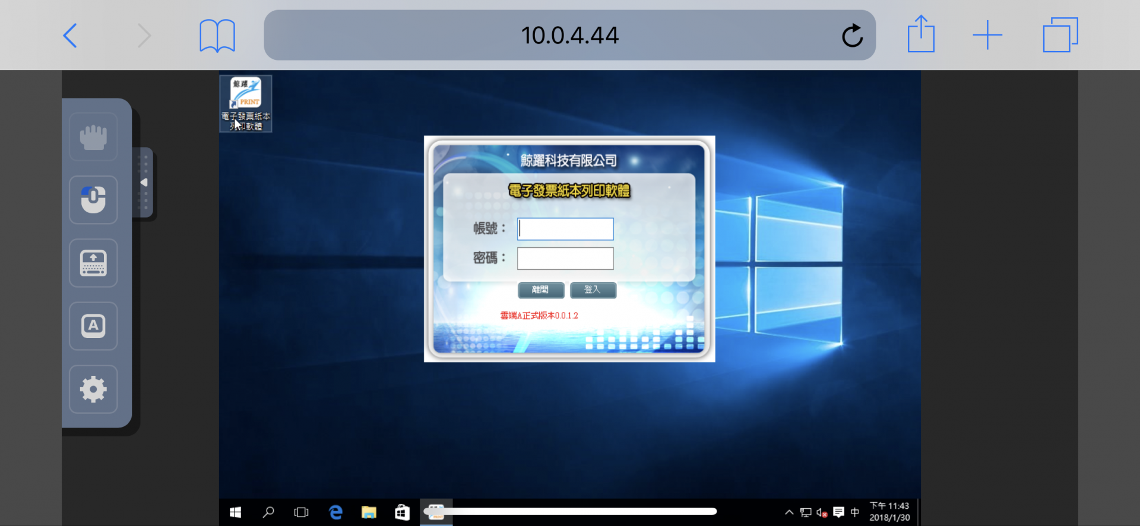Click the taskbar search magnifier
The height and width of the screenshot is (526, 1140).
[268, 512]
